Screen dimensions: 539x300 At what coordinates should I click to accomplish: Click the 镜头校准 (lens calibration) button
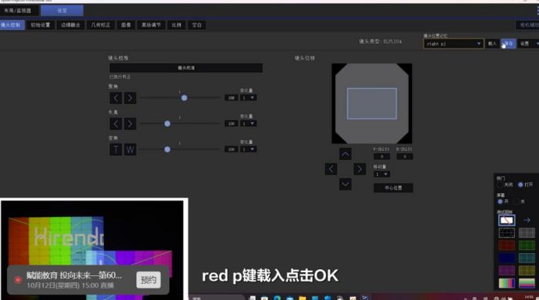click(x=186, y=68)
